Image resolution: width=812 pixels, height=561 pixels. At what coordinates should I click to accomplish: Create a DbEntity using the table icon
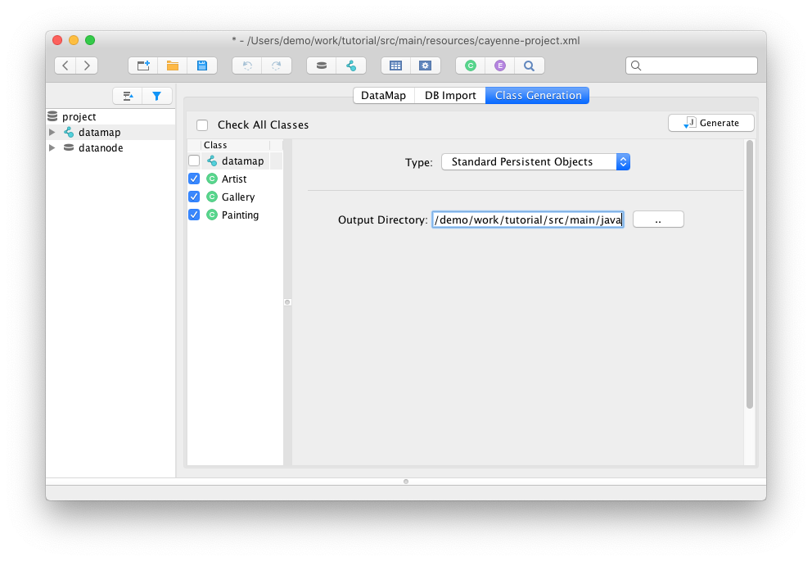point(395,66)
